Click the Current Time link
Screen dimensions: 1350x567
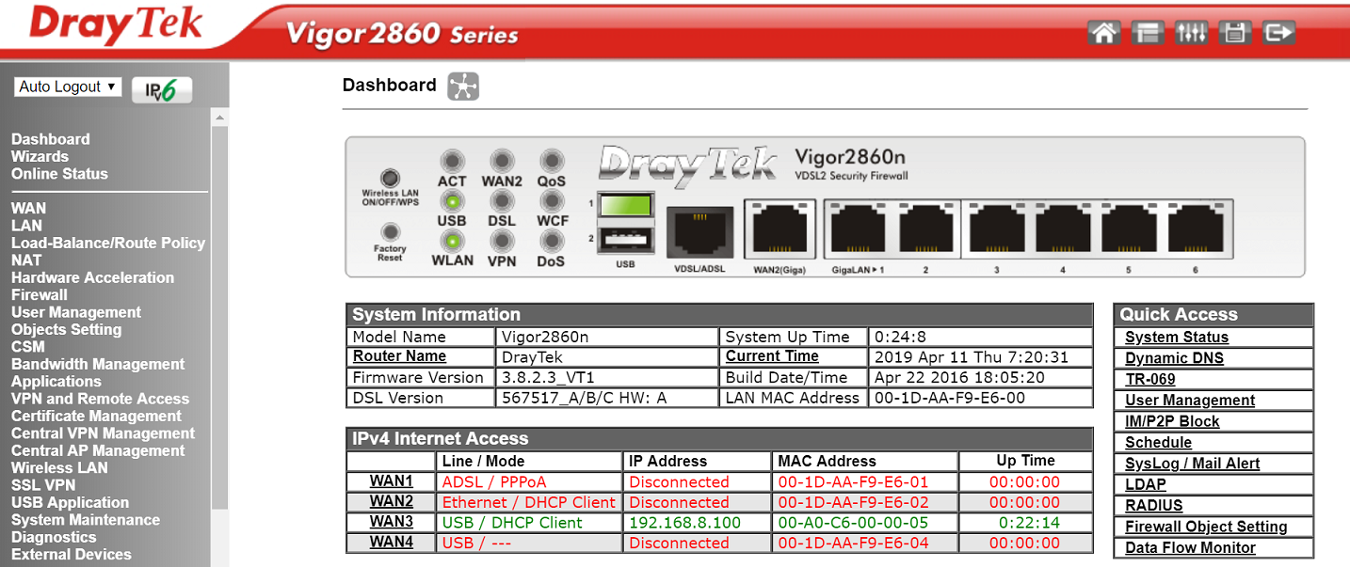click(x=772, y=356)
